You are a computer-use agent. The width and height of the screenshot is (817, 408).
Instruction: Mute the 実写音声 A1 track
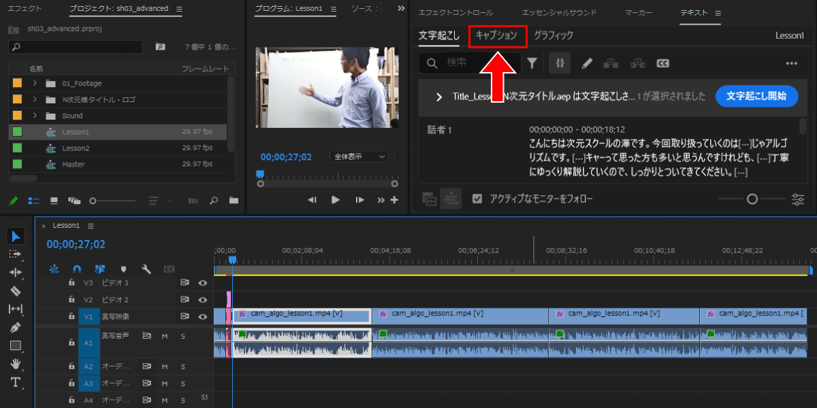tap(164, 336)
